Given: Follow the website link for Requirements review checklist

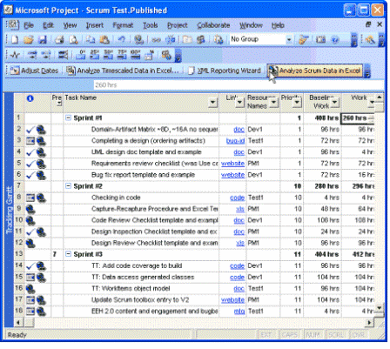Looking at the screenshot, I should 232,164.
